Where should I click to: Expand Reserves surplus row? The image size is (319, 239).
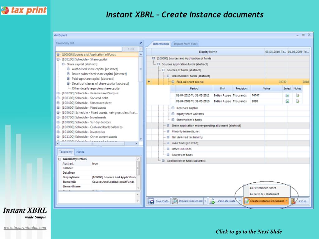[173, 108]
